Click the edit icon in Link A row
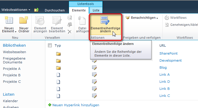 click(94, 75)
